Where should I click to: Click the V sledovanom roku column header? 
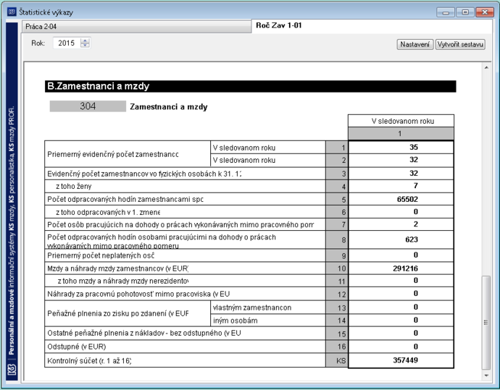click(x=401, y=121)
